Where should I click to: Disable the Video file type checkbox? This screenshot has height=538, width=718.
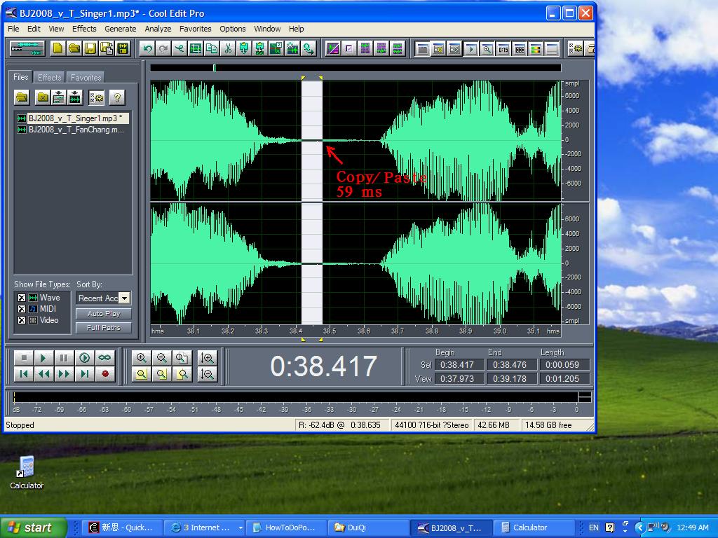(x=21, y=320)
